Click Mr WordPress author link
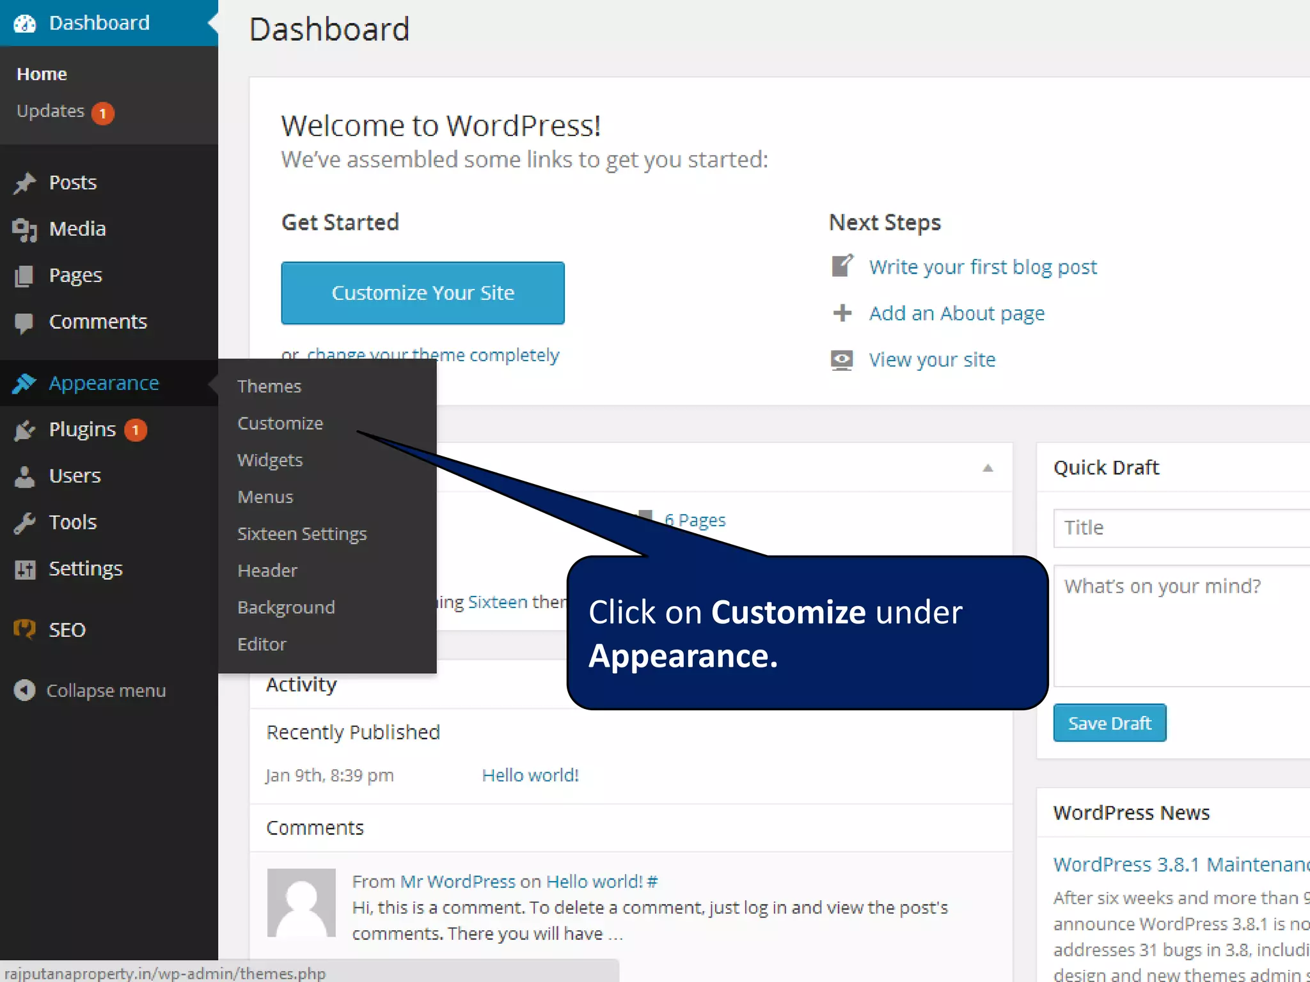1310x982 pixels. pos(458,882)
